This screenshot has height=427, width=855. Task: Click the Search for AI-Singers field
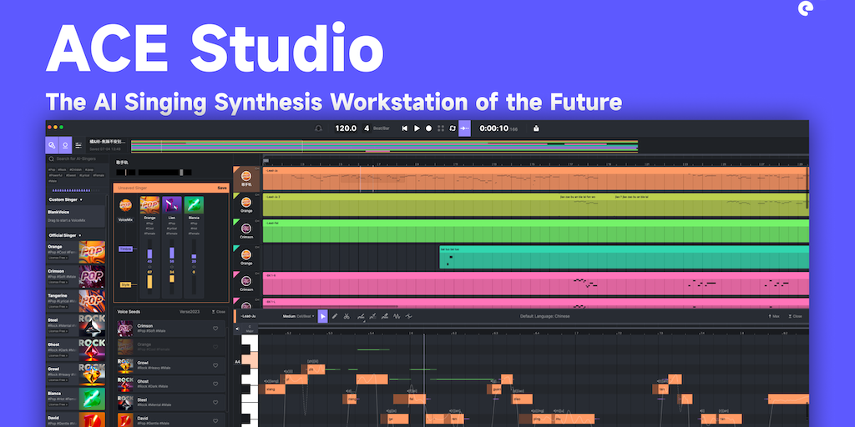tap(76, 159)
